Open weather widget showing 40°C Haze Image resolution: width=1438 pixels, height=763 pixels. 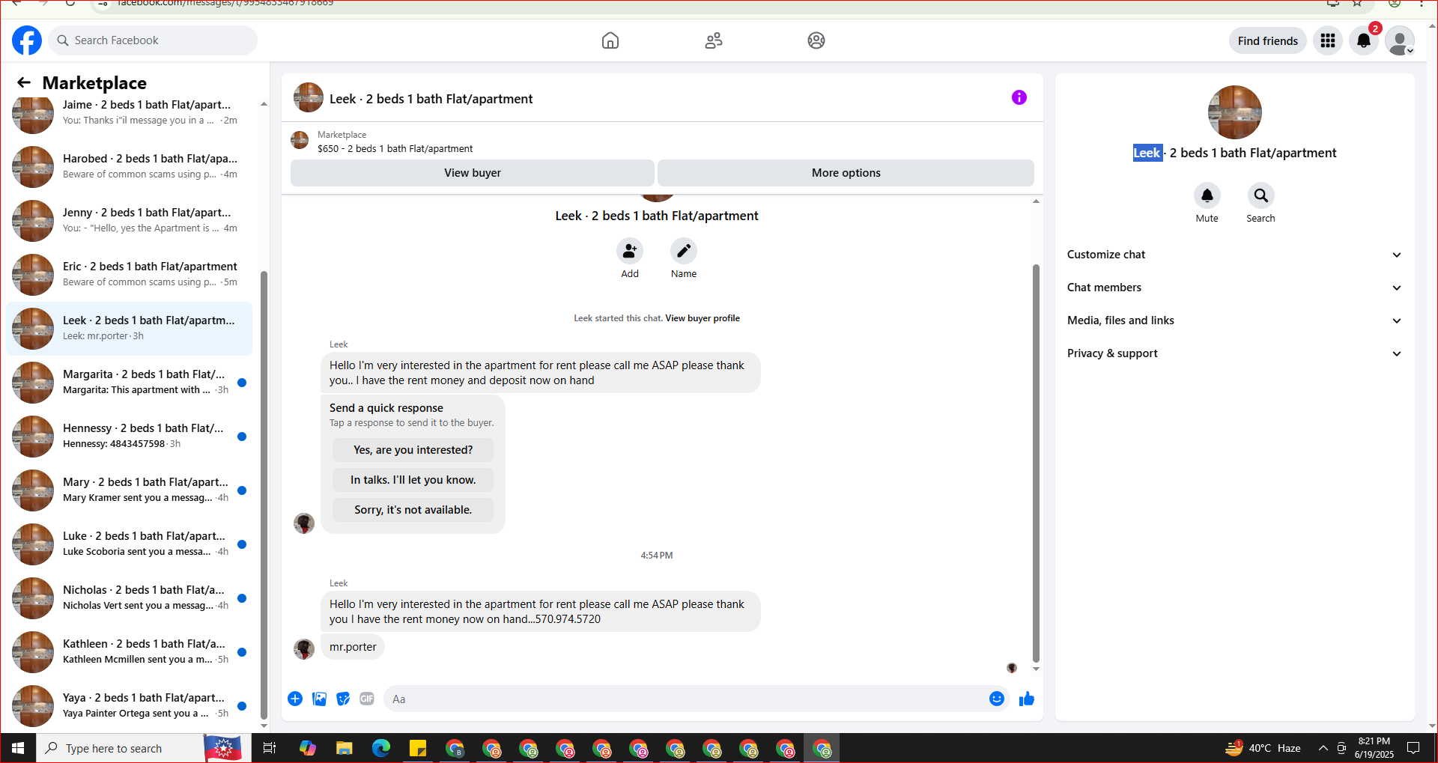[x=1263, y=748]
